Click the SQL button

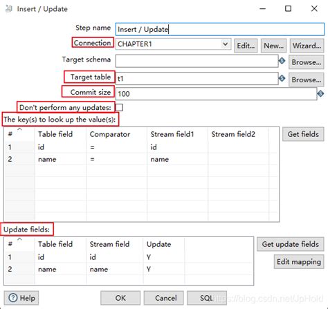[207, 298]
